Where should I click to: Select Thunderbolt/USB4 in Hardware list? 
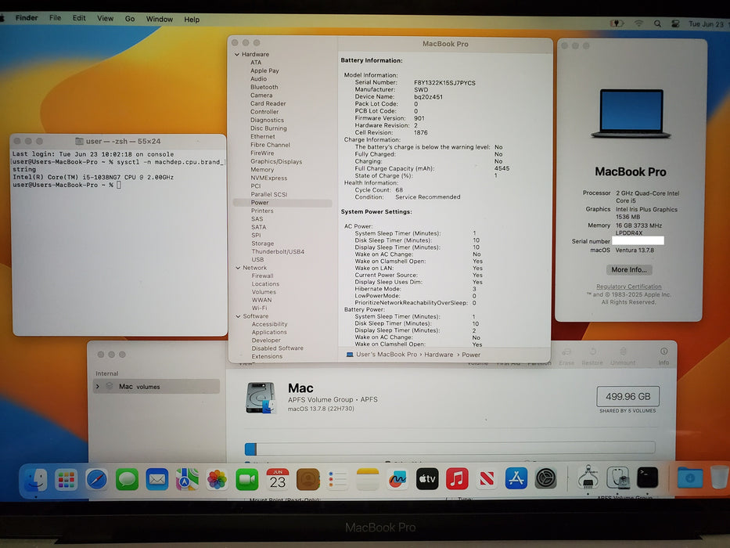[x=278, y=251]
